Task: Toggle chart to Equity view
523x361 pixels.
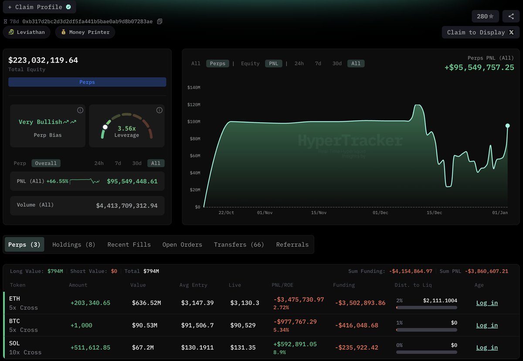Action: tap(250, 64)
